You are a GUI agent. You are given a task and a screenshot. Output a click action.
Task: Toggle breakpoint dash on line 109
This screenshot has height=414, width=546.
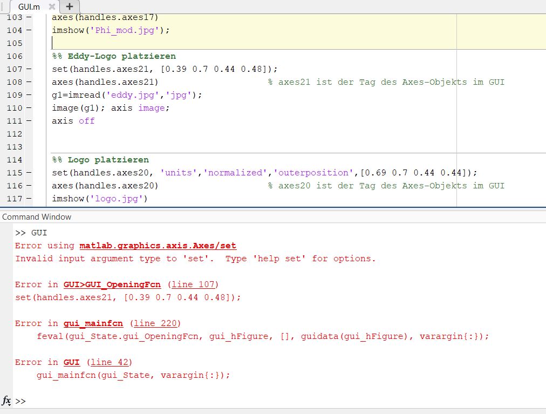[x=29, y=95]
